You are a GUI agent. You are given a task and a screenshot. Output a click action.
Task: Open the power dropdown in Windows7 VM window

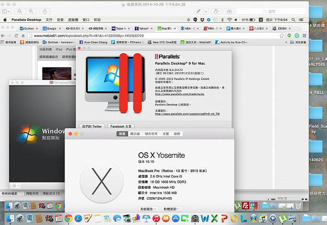(x=16, y=185)
